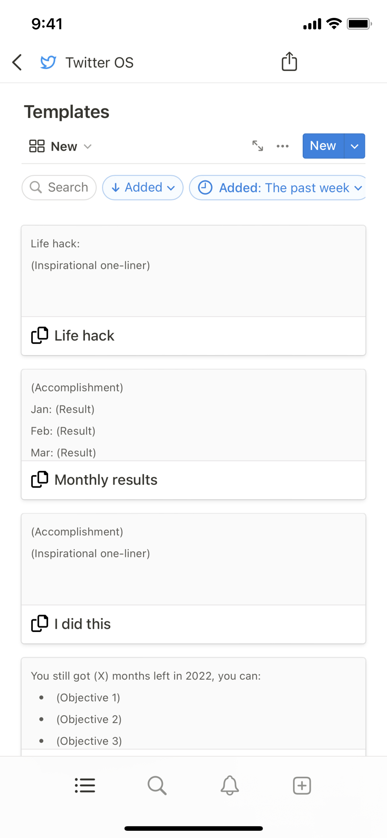Open the Added sort dropdown
The height and width of the screenshot is (838, 387).
pos(143,187)
